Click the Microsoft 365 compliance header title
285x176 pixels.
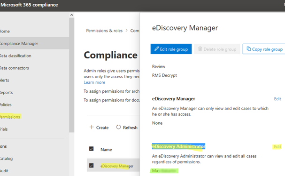pos(29,5)
